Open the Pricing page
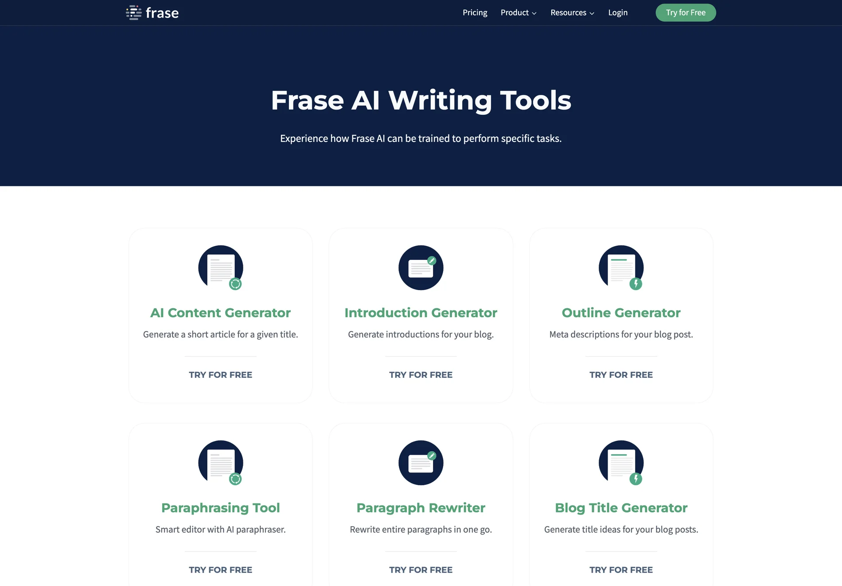This screenshot has height=586, width=842. click(x=475, y=12)
